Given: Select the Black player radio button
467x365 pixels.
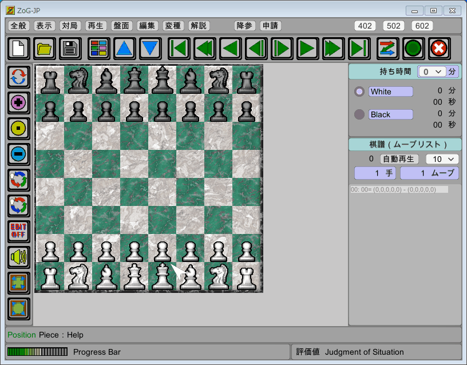Looking at the screenshot, I should (359, 114).
